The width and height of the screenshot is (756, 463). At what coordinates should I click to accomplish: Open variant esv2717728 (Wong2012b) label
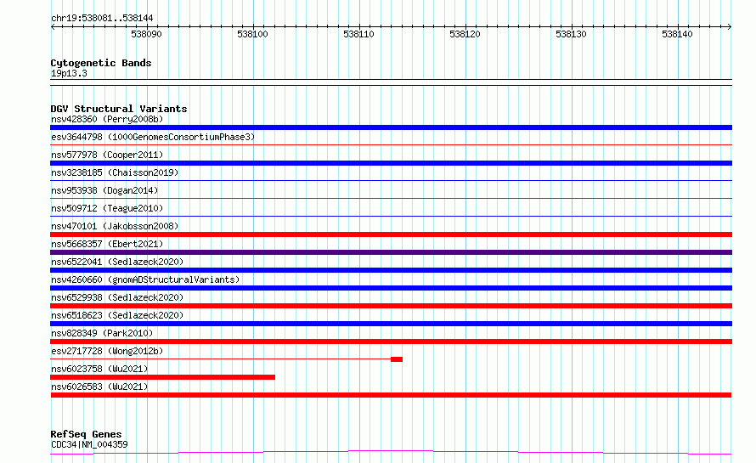click(x=107, y=351)
